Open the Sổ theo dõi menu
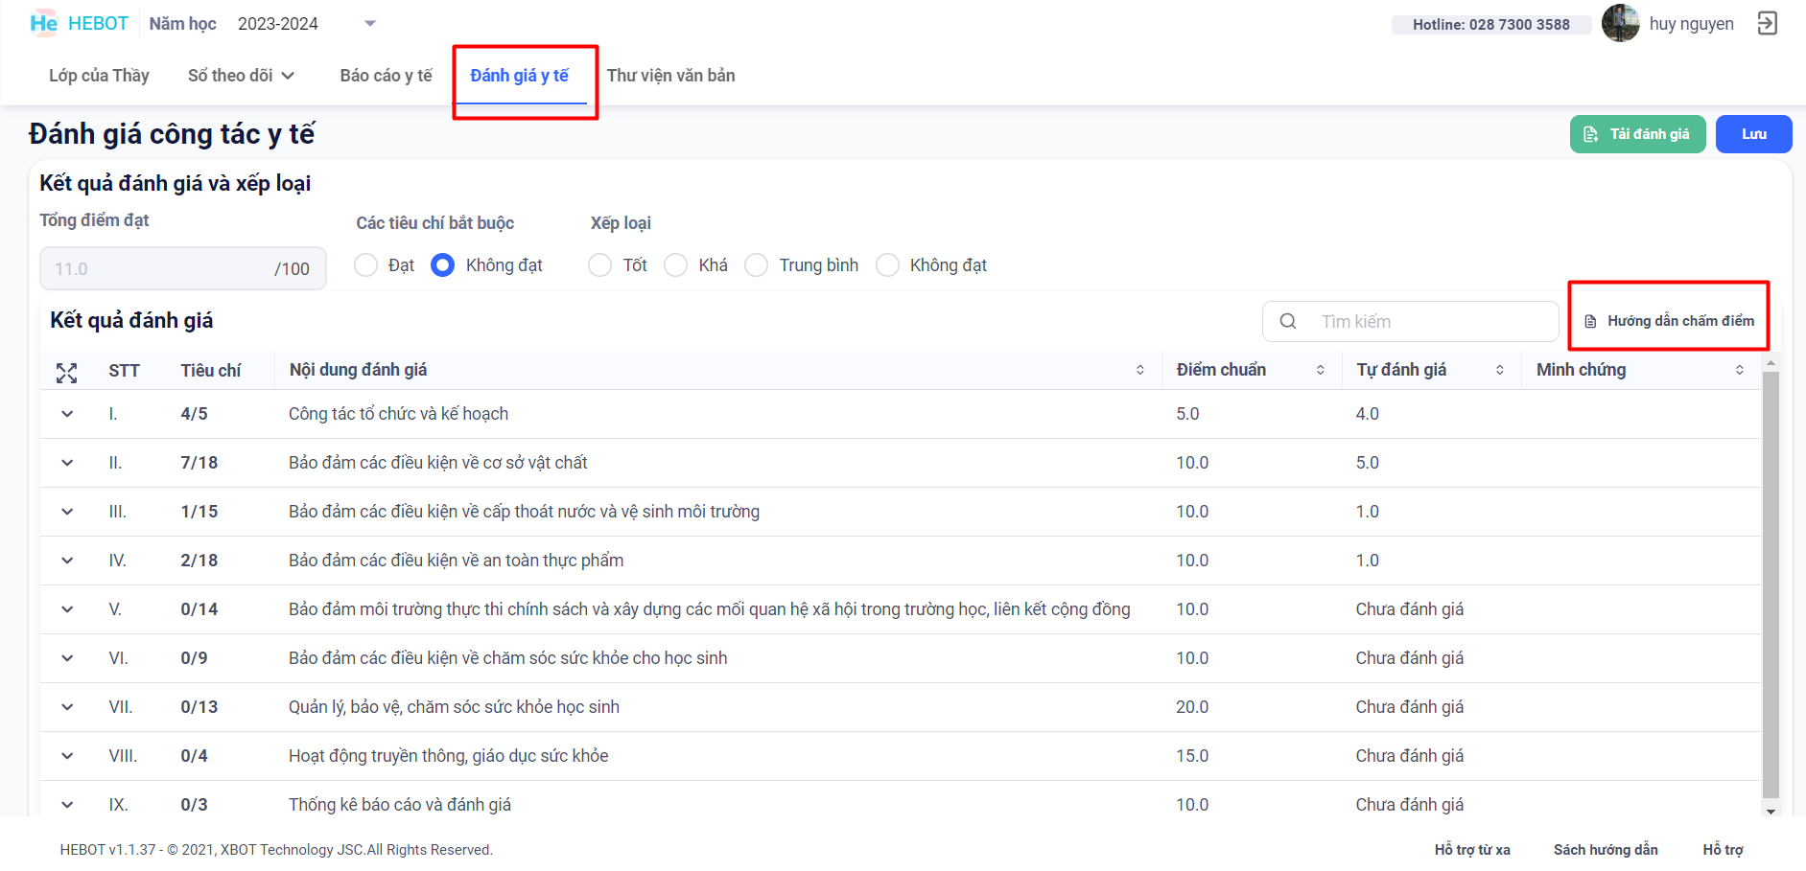1806x871 pixels. point(241,76)
